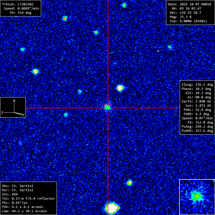Click the PsAng 249.2 deg entry
The height and width of the screenshot is (215, 215).
[x=197, y=127]
